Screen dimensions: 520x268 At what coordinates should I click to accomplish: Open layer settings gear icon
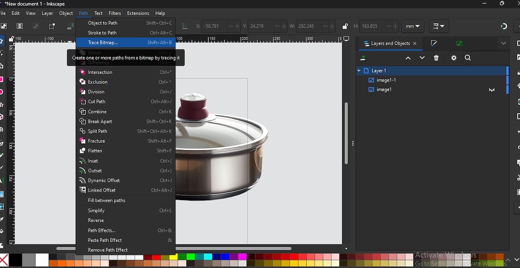click(x=454, y=58)
